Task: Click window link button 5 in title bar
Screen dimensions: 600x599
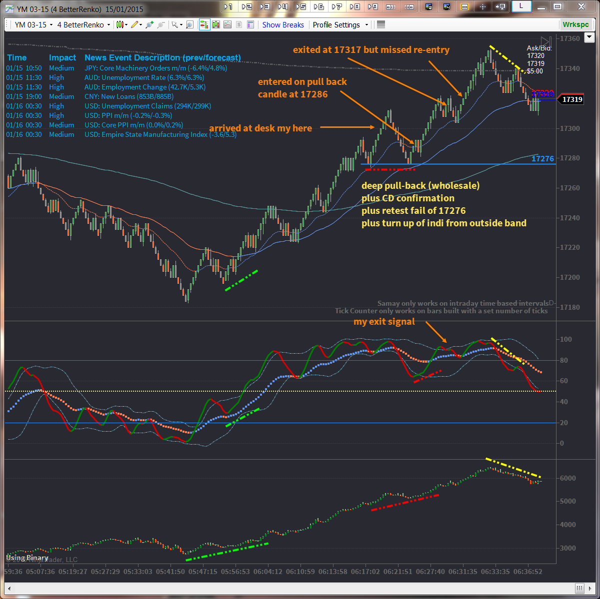Action: point(300,6)
